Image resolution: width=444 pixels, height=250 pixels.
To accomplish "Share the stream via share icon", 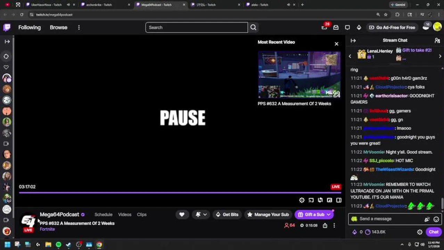I will click(x=325, y=225).
